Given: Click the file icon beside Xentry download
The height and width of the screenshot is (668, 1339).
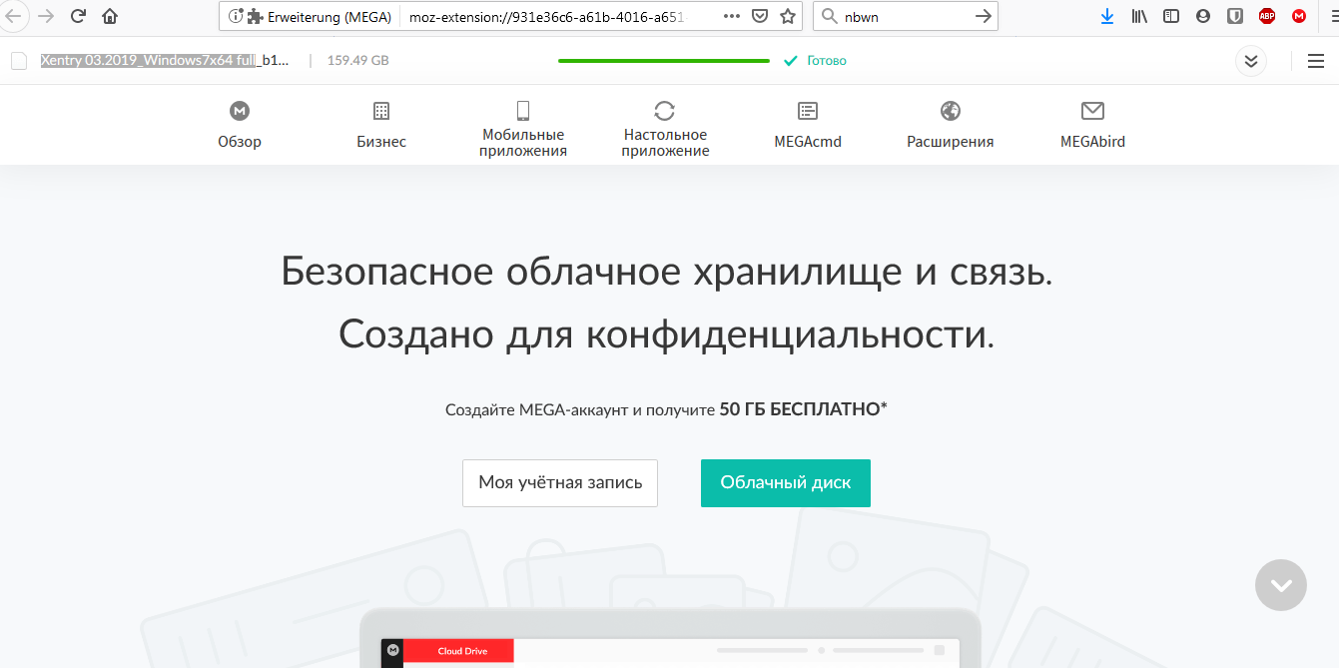Looking at the screenshot, I should click(x=18, y=61).
